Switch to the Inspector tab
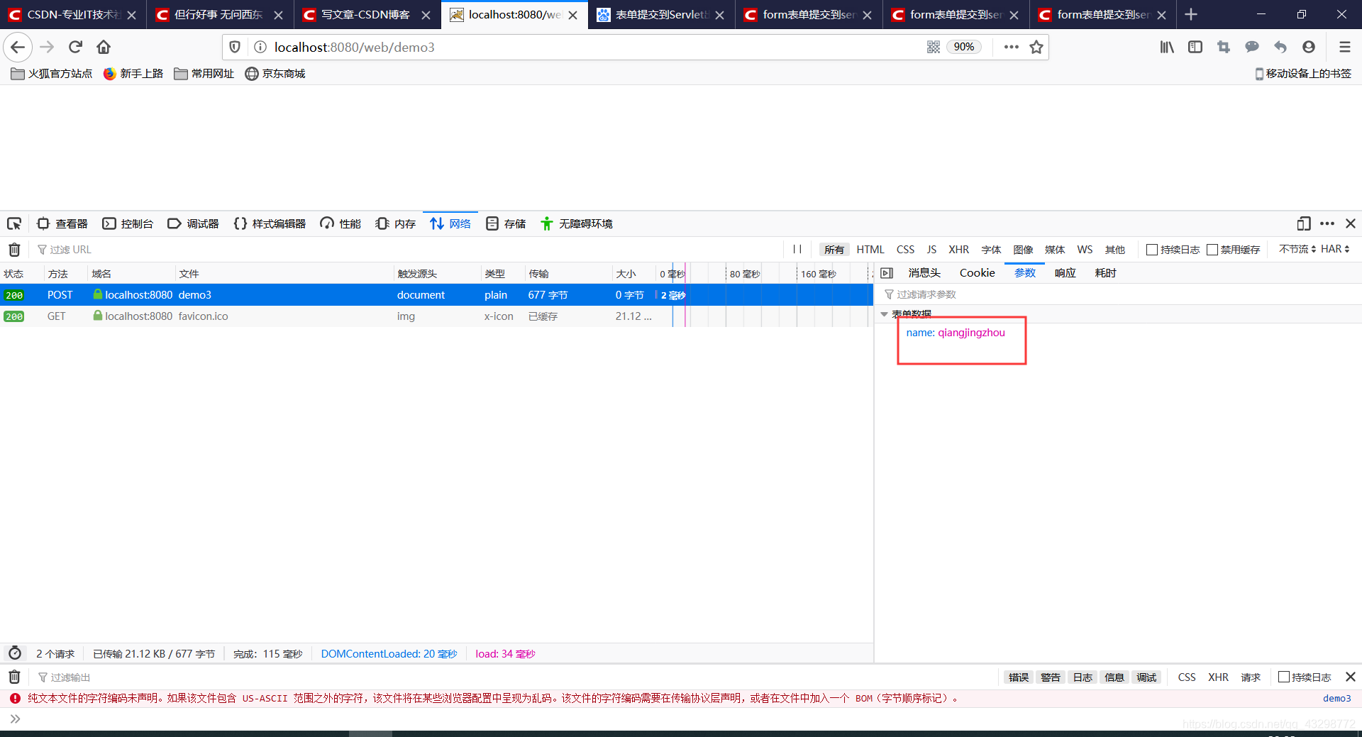The image size is (1362, 737). click(x=62, y=223)
